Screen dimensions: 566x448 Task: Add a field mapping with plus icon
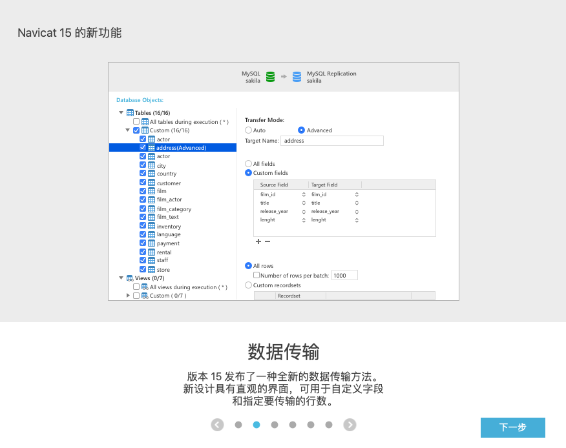pyautogui.click(x=258, y=241)
